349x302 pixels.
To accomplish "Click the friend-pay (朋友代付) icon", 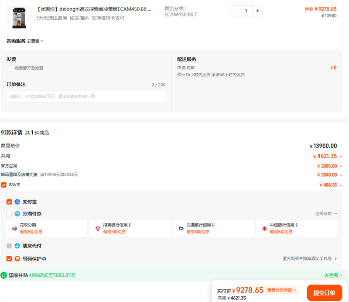I will 17,246.
